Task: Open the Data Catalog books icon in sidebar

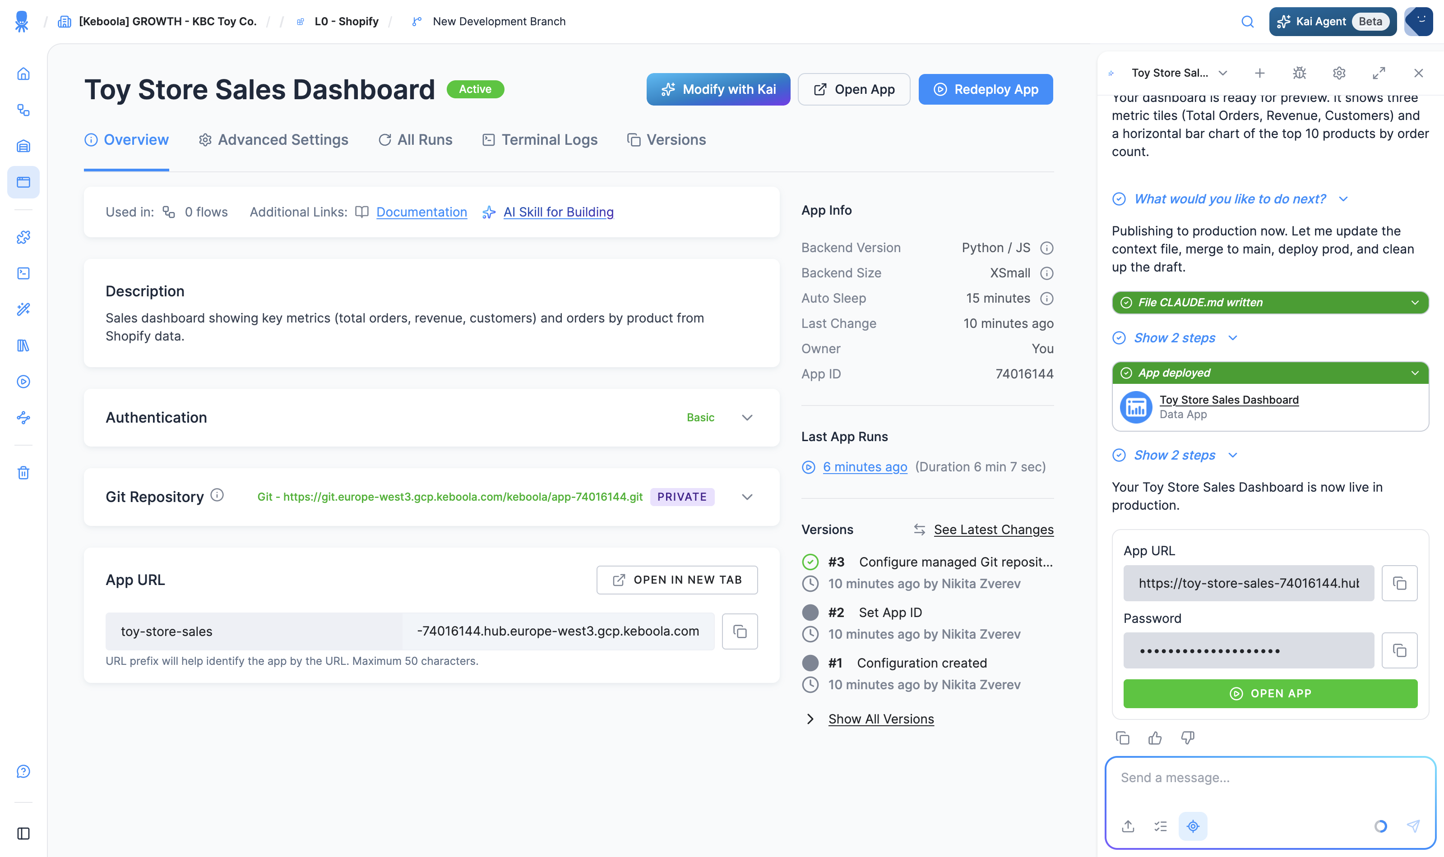Action: tap(23, 346)
